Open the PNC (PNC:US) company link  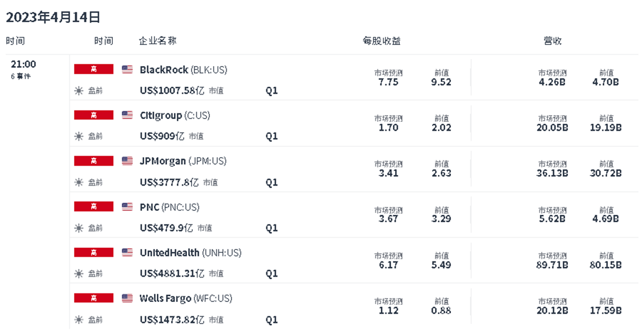(x=169, y=207)
